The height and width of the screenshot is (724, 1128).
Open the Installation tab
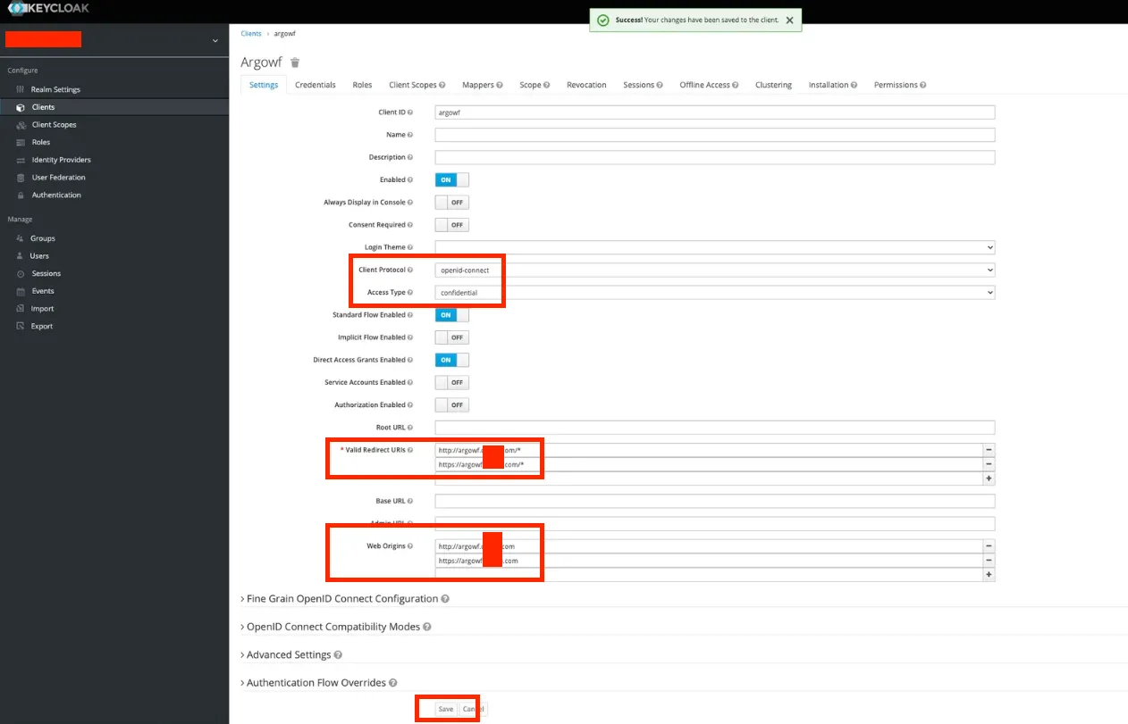[x=833, y=85]
